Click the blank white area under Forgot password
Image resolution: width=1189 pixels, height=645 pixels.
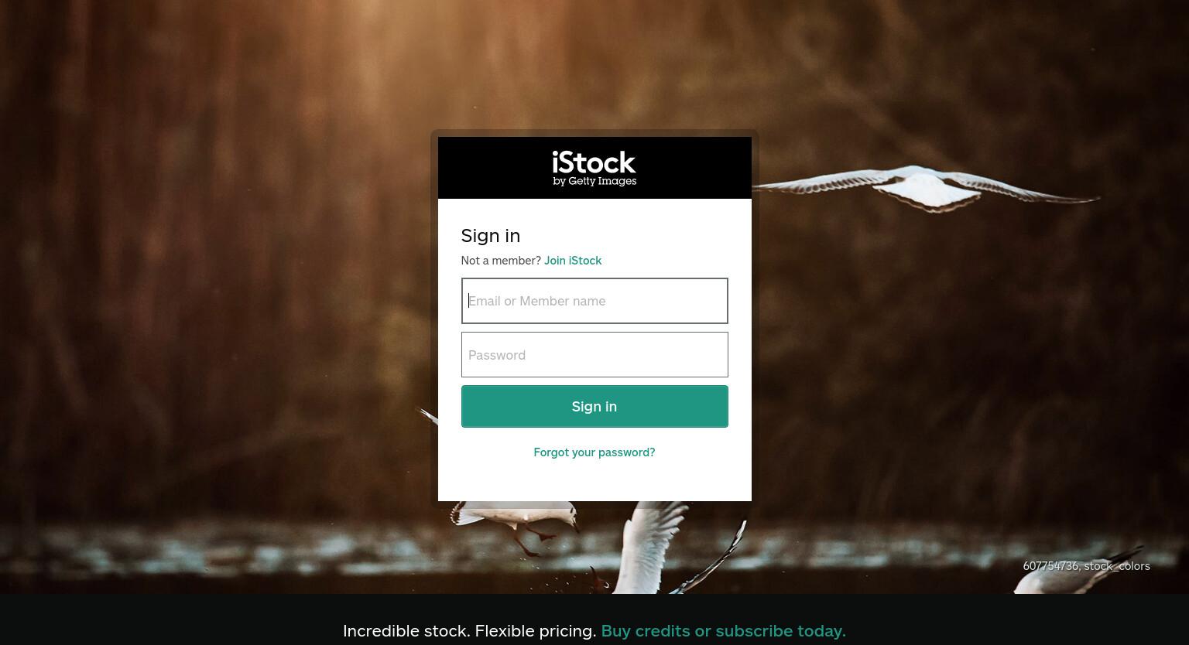click(x=594, y=481)
